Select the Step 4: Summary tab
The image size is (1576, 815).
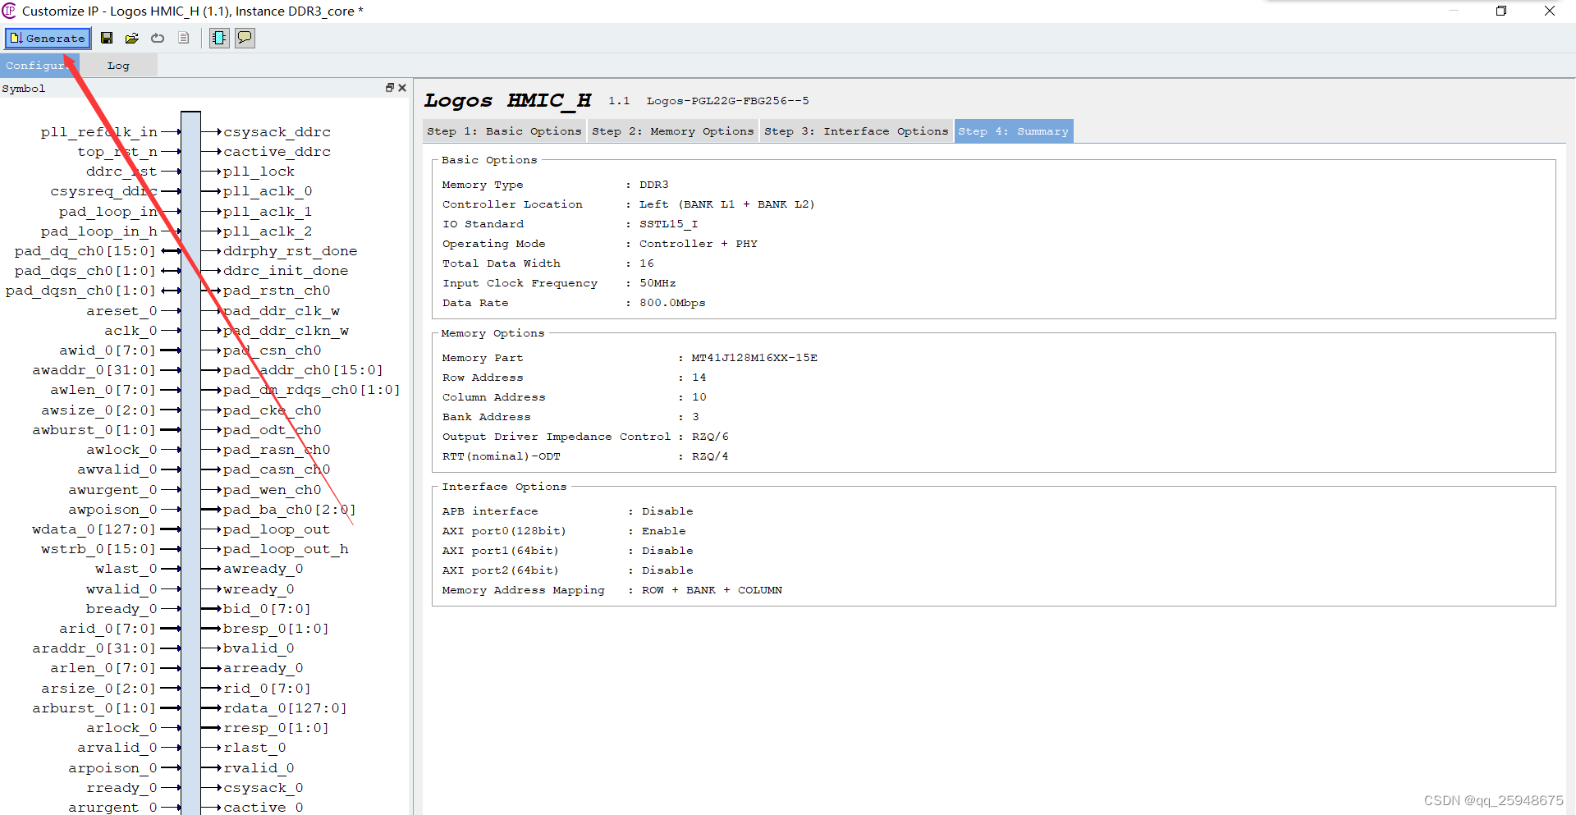(1013, 131)
